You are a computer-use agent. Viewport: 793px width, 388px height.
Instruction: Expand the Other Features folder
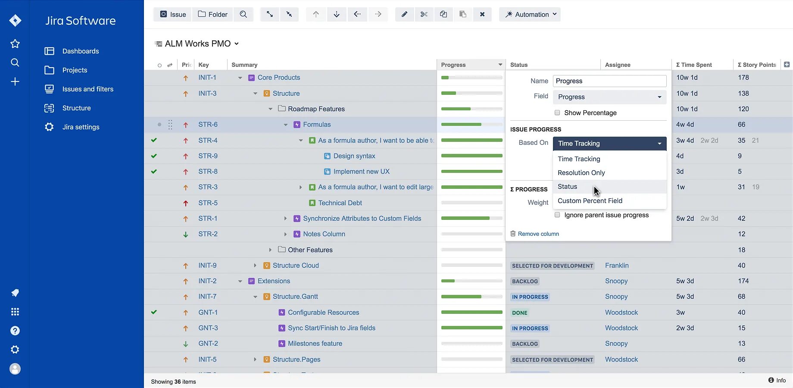pyautogui.click(x=270, y=250)
